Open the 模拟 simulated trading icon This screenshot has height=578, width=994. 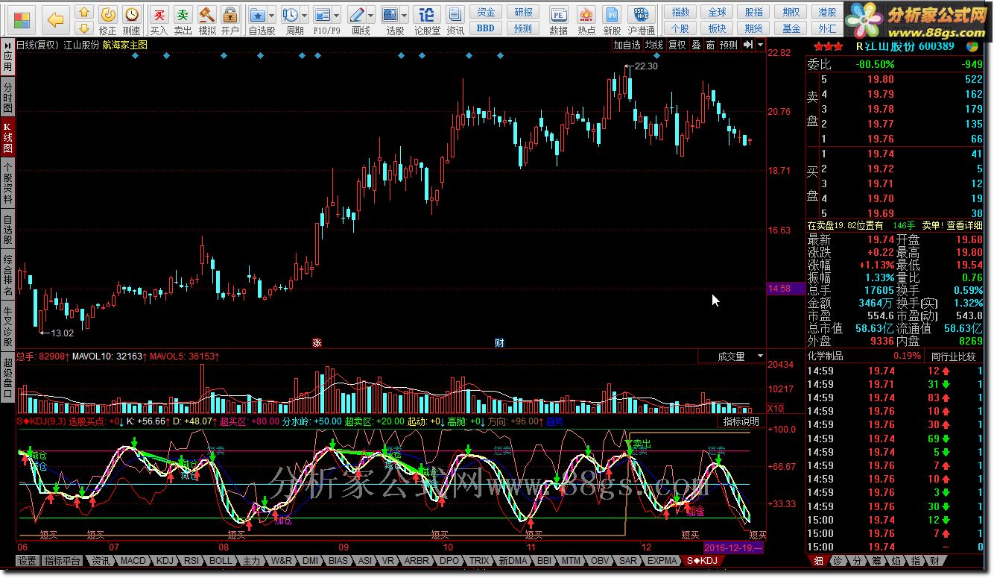point(206,20)
